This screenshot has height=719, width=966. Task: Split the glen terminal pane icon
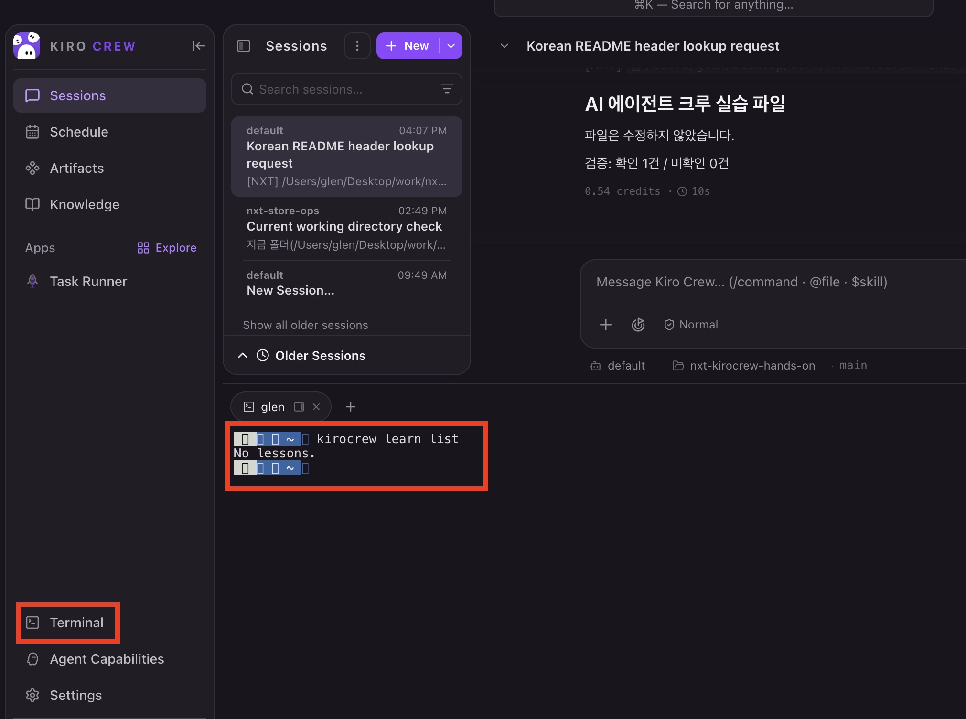click(299, 407)
